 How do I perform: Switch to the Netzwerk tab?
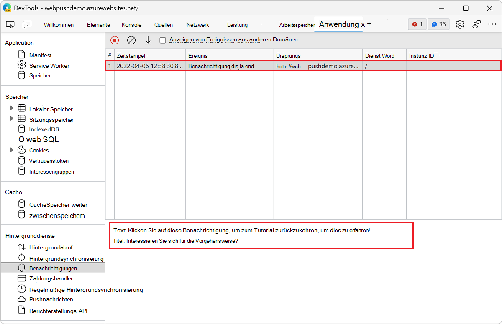tap(197, 25)
